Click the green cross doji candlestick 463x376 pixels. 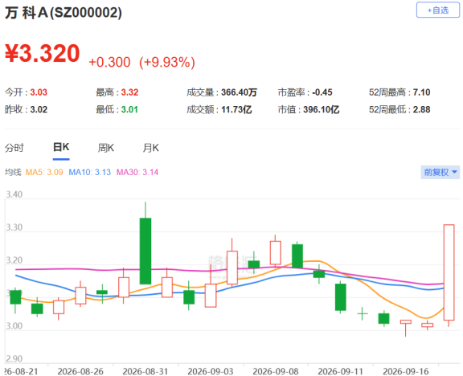pyautogui.click(x=363, y=313)
